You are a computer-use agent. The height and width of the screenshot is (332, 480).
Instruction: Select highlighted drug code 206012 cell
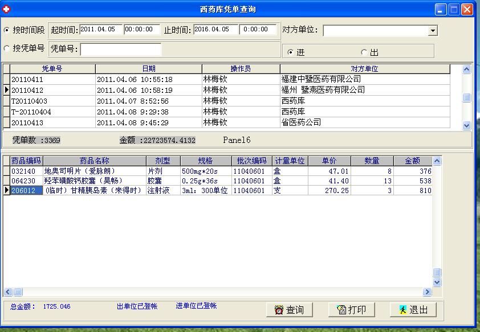[x=26, y=190]
